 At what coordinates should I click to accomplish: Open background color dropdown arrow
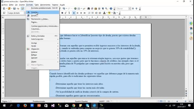[117, 13]
